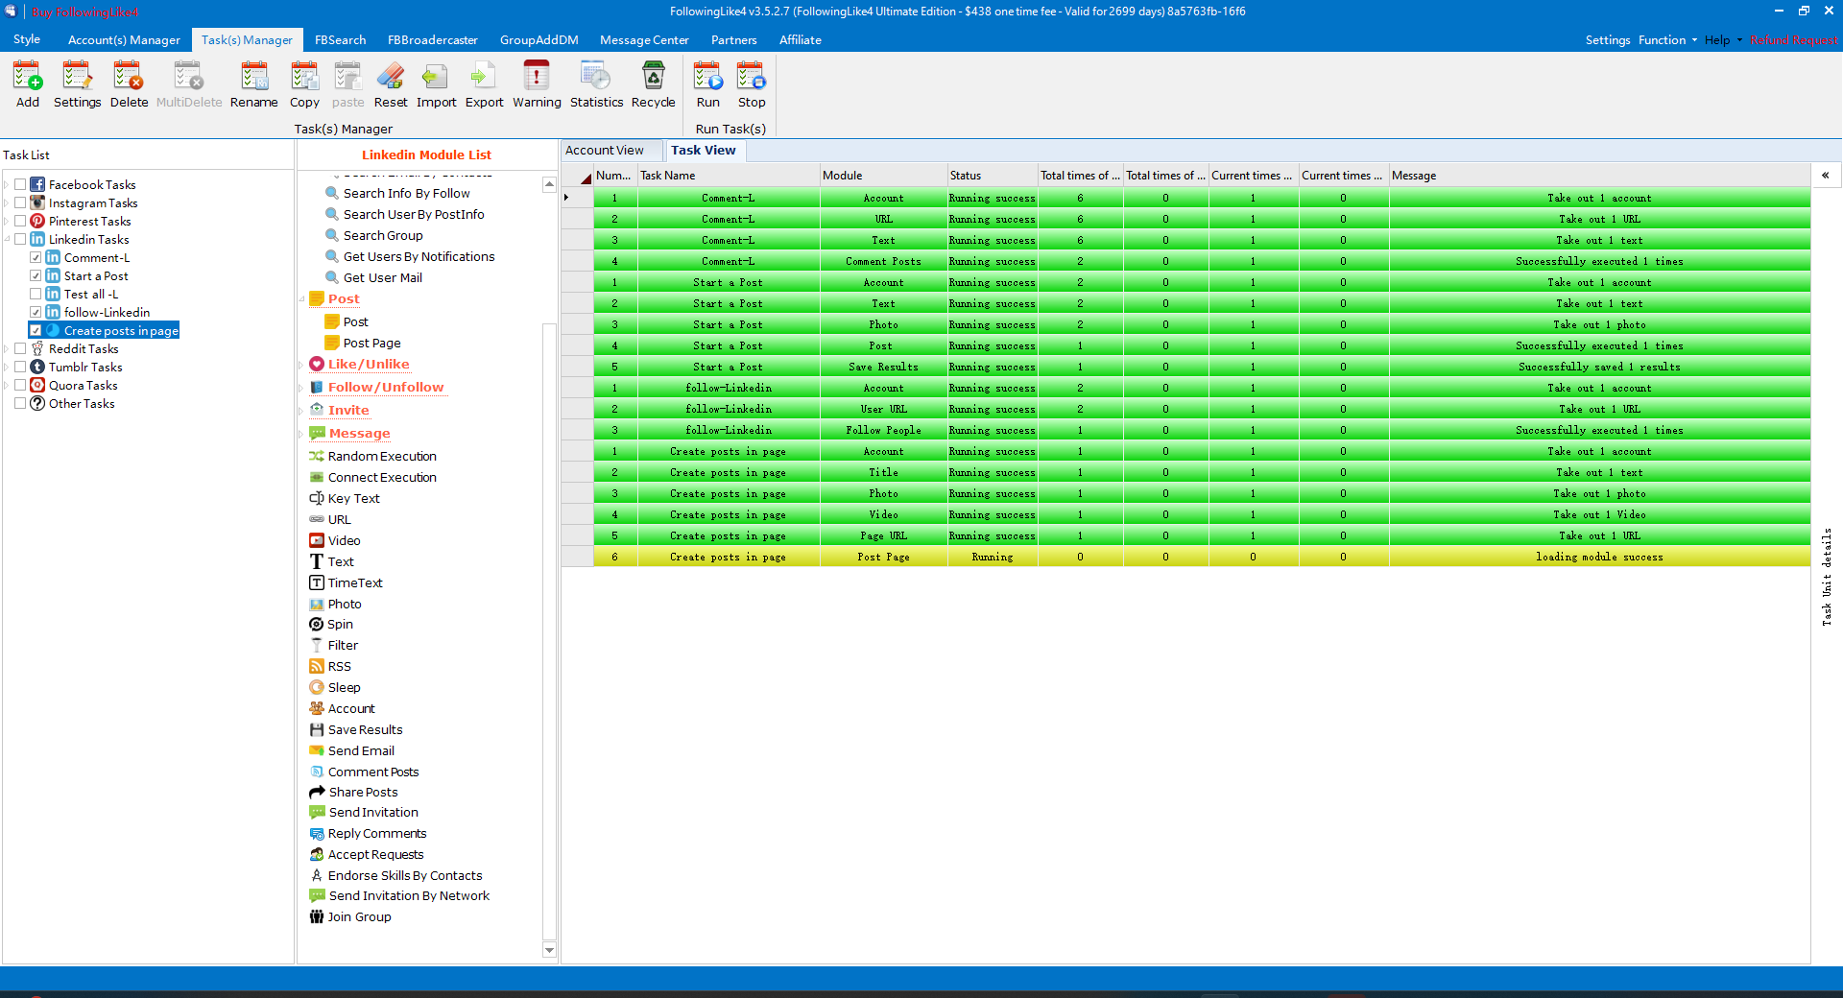Click the Rename toolbar icon
The width and height of the screenshot is (1843, 998).
(253, 84)
